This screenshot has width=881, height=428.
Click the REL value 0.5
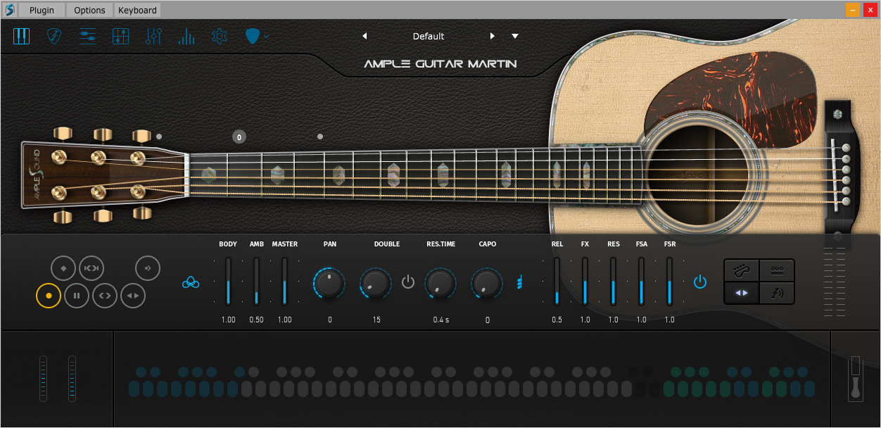(x=557, y=320)
